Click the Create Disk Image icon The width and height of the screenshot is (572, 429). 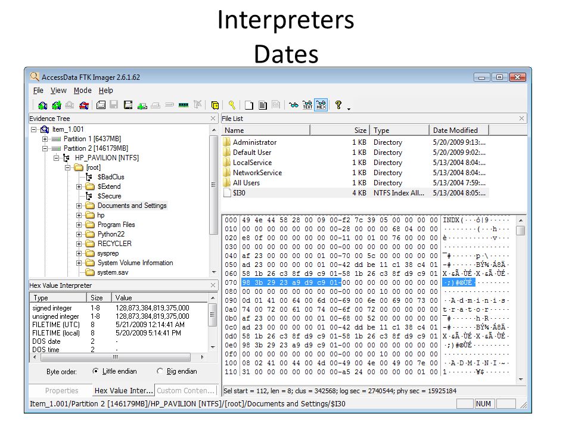pos(101,105)
